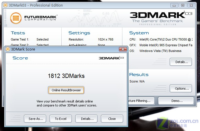
Task: Click the 'Selected' value for Game Test 1
Action: [x=43, y=39]
